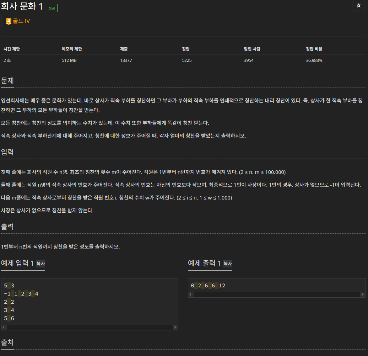Click the paragraph starting 직속 상사와 직속 부하관계에
This screenshot has height=356, width=368.
pos(124,136)
